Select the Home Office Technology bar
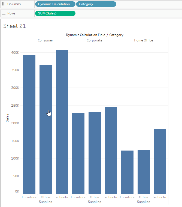This screenshot has height=207, width=182. [160, 161]
